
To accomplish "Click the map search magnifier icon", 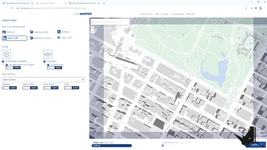I will [92, 22].
